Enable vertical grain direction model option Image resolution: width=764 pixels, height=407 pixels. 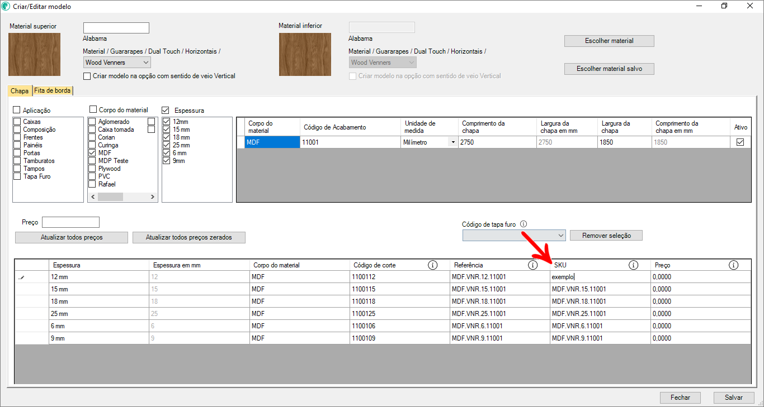87,76
